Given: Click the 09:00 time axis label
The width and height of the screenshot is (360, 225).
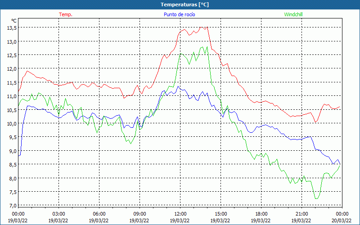Looking at the screenshot, I should click(139, 214).
